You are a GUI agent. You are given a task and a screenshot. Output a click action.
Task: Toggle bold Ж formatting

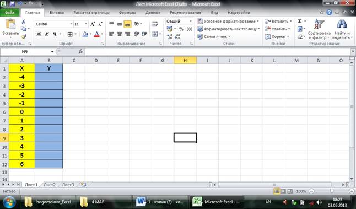coord(39,34)
